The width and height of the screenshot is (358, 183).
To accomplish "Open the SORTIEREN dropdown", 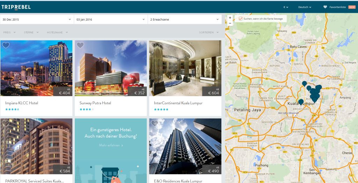I will point(209,32).
